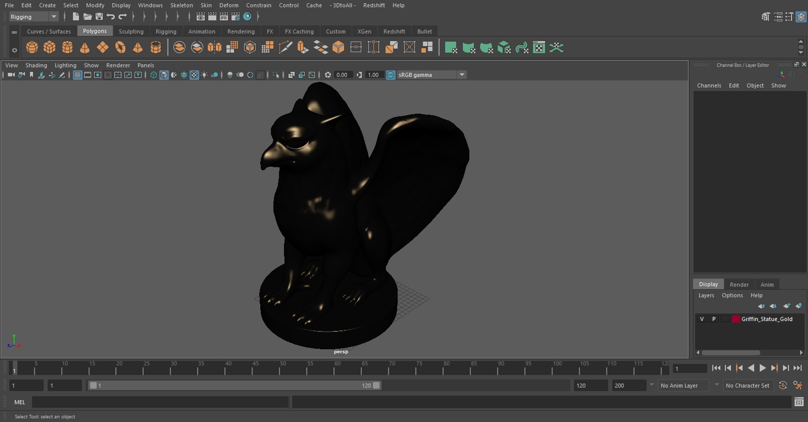Click shelf scroll down arrow
Image resolution: width=808 pixels, height=422 pixels.
click(801, 53)
